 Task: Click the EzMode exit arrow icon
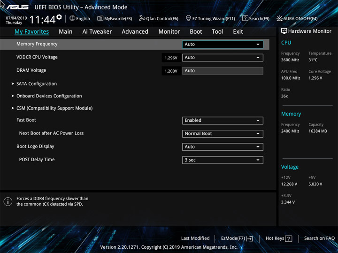click(250, 238)
